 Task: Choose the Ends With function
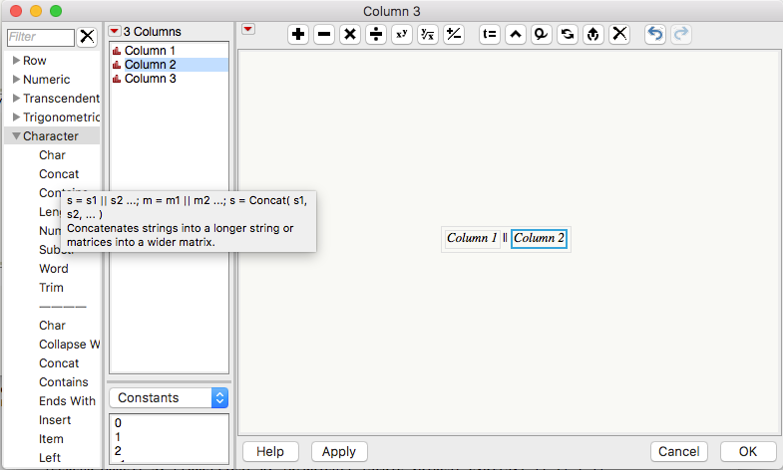pyautogui.click(x=67, y=401)
